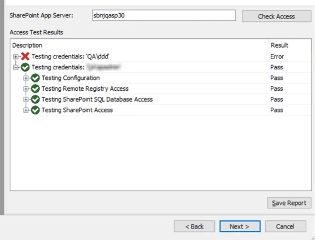This screenshot has width=315, height=240.
Task: Click Pass result for SQL Database Access
Action: click(x=277, y=99)
